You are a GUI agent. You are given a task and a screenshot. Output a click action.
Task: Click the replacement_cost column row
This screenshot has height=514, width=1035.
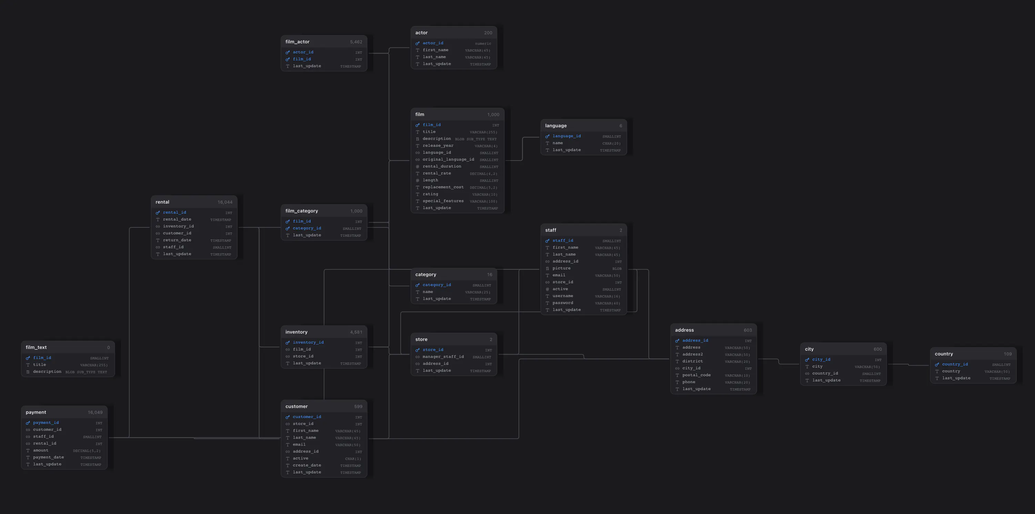457,187
